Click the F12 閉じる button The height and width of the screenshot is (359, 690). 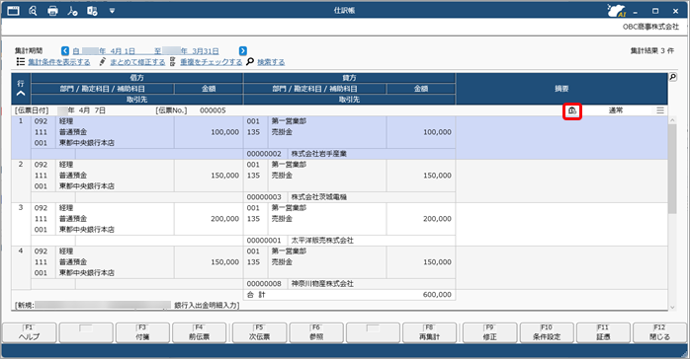tap(659, 332)
